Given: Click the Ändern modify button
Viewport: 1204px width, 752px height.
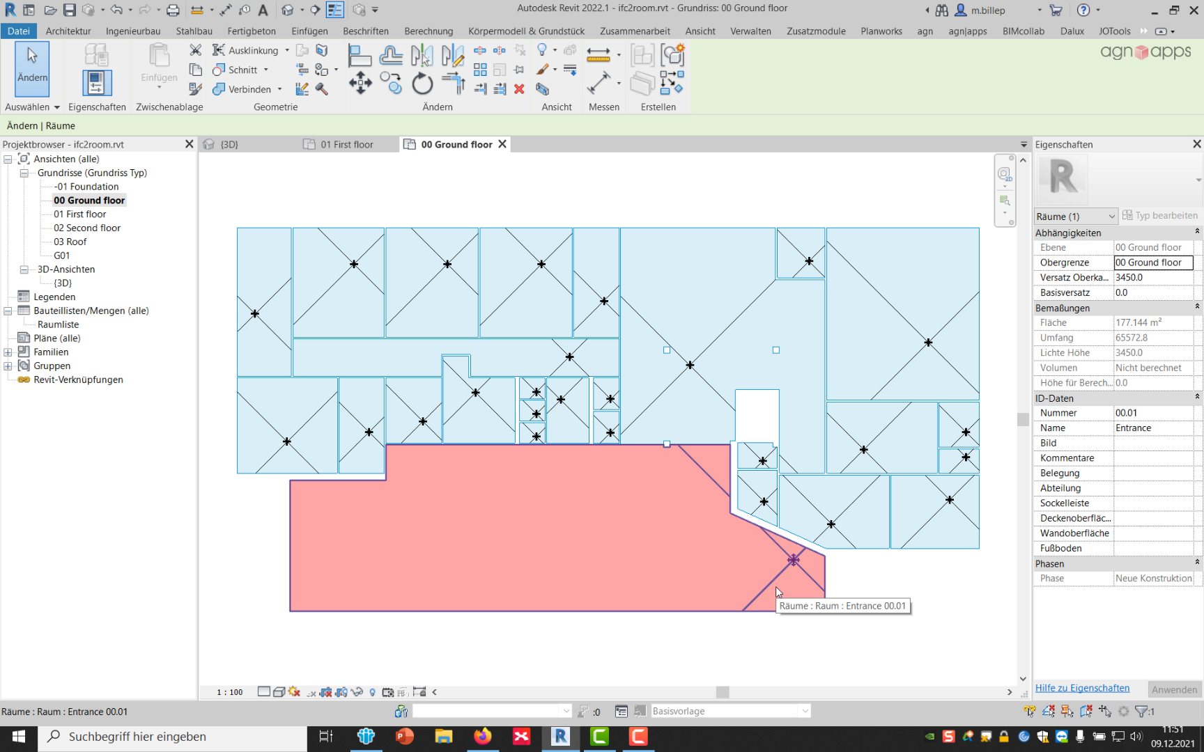Looking at the screenshot, I should click(32, 69).
